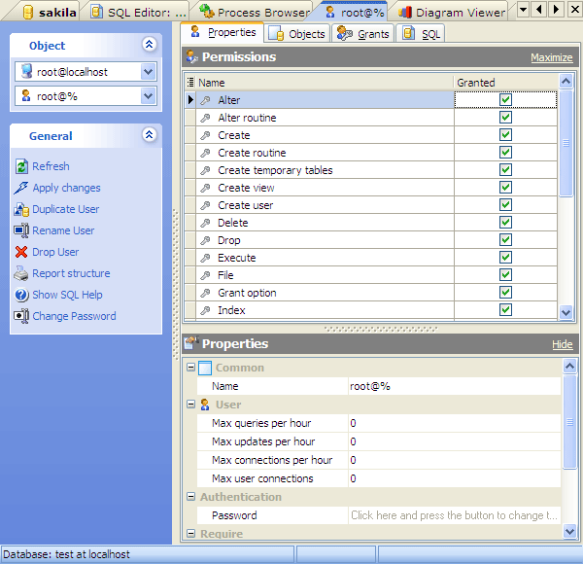The image size is (583, 564).
Task: Click the key icon beside Delete
Action: (205, 223)
